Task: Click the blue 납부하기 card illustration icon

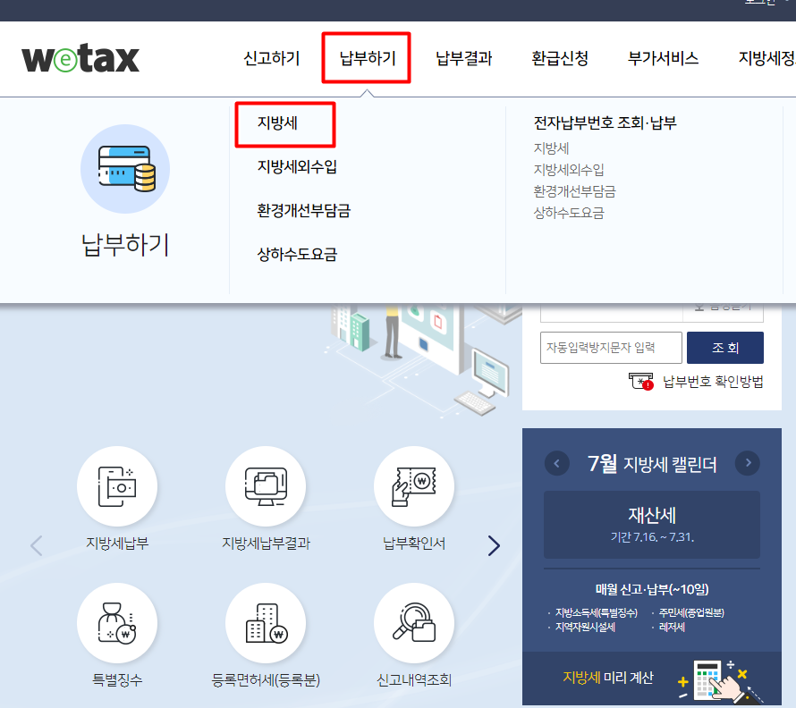Action: point(125,169)
